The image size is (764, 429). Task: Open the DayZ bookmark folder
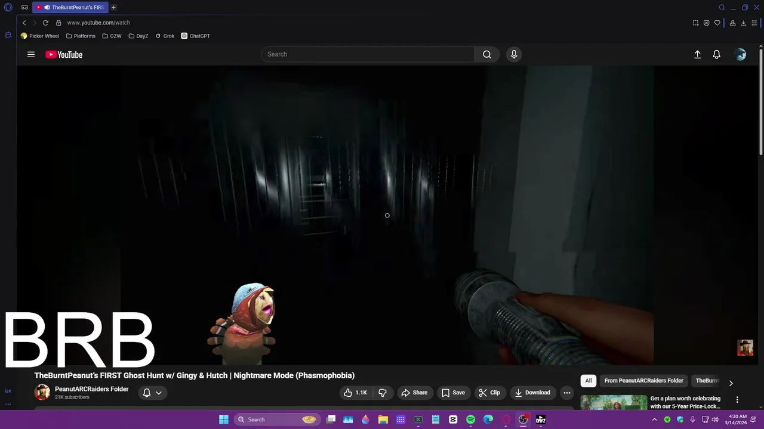[x=138, y=36]
